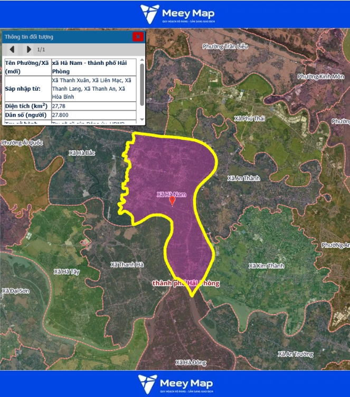
Task: Click the next record arrow in info panel
Action: pos(29,50)
